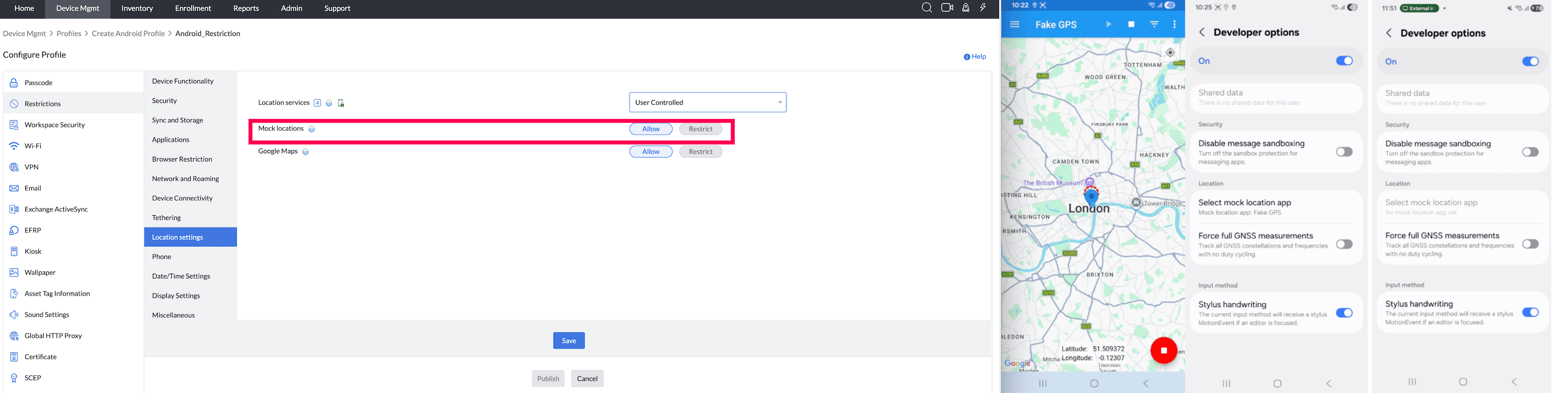Open the Support tab
1552x393 pixels.
(x=337, y=9)
